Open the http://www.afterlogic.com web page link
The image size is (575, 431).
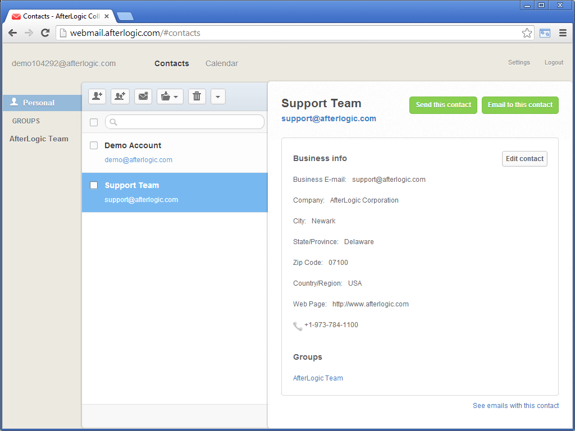coord(371,304)
